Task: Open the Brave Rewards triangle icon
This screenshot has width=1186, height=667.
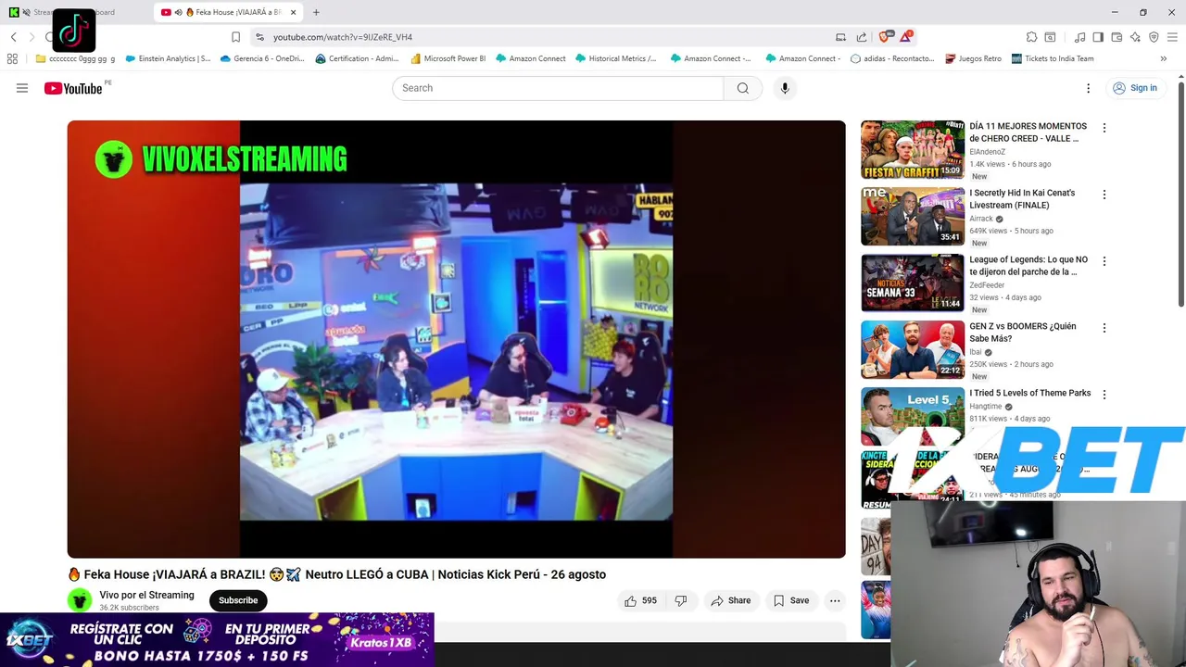Action: click(x=905, y=37)
